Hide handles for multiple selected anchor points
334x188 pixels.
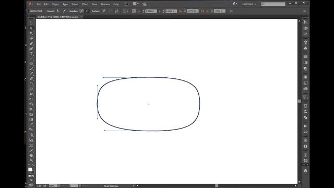pos(87,11)
